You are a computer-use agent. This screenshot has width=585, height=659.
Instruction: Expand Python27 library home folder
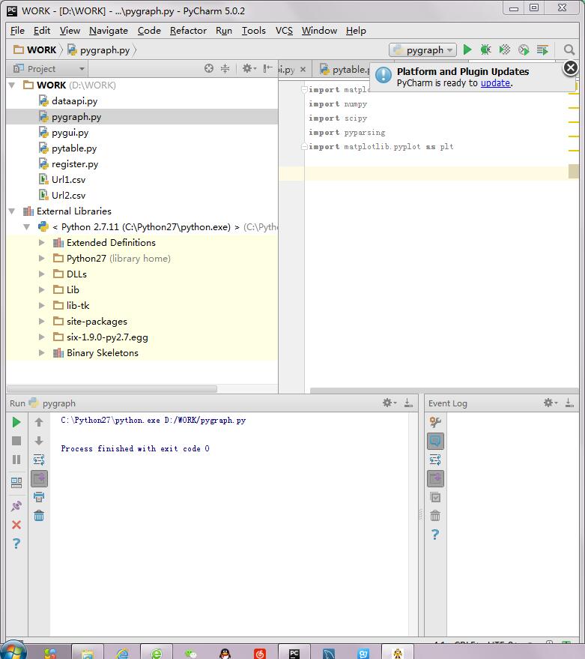[x=42, y=259]
